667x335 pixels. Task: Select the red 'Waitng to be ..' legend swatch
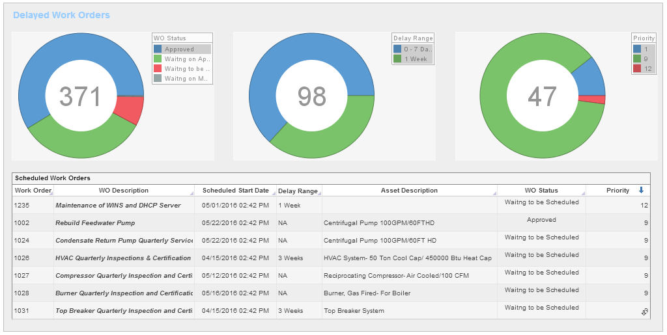[x=158, y=69]
